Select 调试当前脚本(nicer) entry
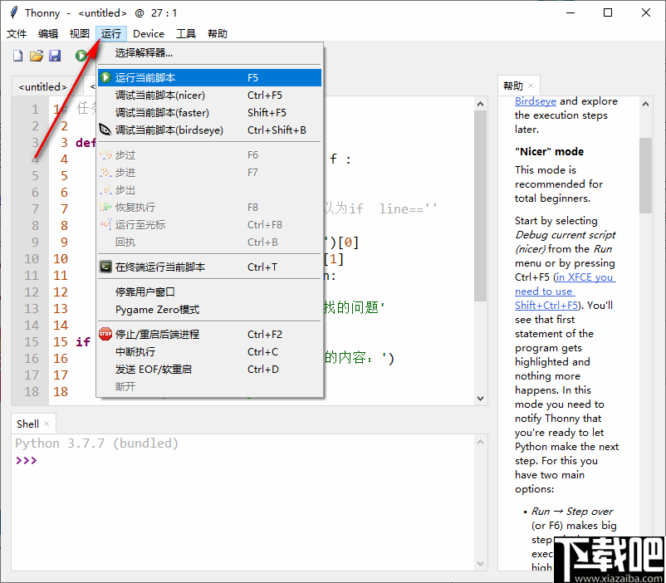Image resolution: width=666 pixels, height=583 pixels. 209,96
